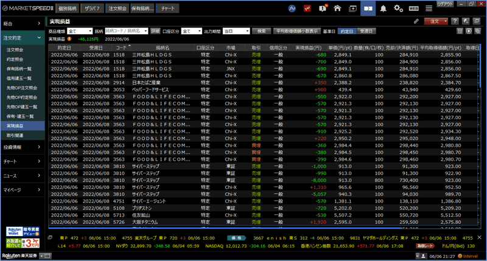Click the red stock chart icon
487x261 pixels.
click(x=307, y=9)
